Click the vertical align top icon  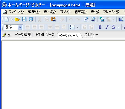50,27
